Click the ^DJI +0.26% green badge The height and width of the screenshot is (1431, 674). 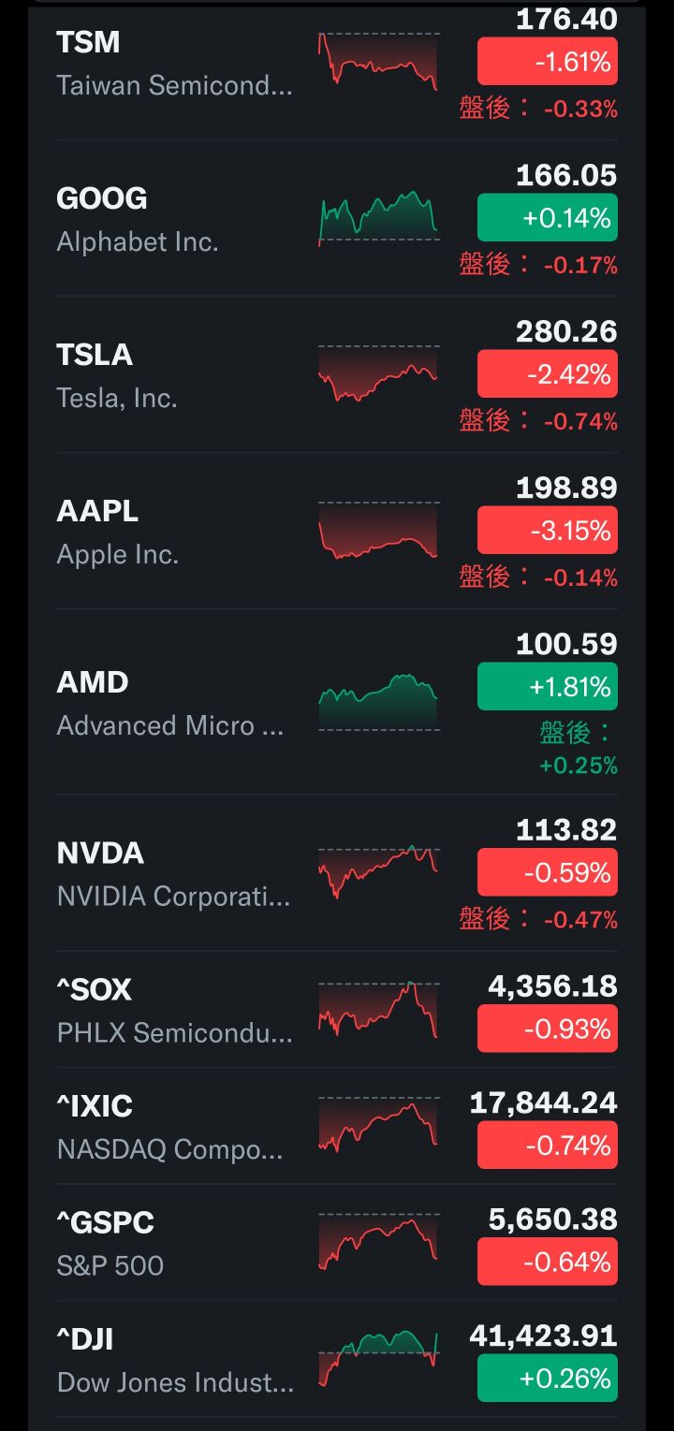point(548,1379)
